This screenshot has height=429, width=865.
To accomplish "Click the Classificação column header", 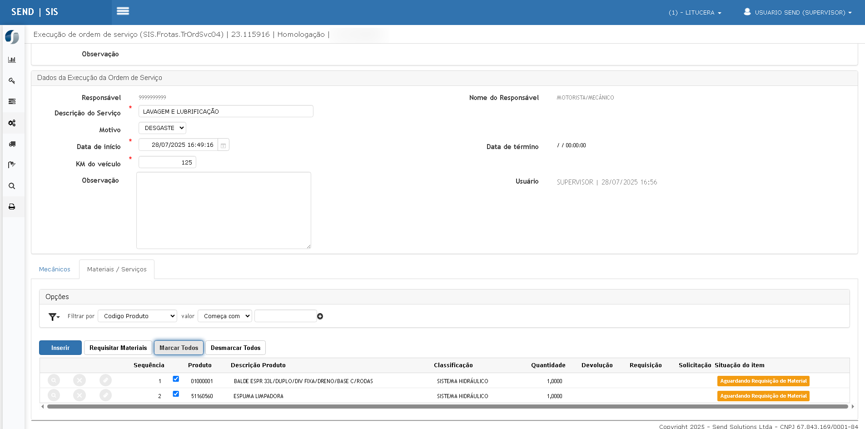I will coord(453,365).
